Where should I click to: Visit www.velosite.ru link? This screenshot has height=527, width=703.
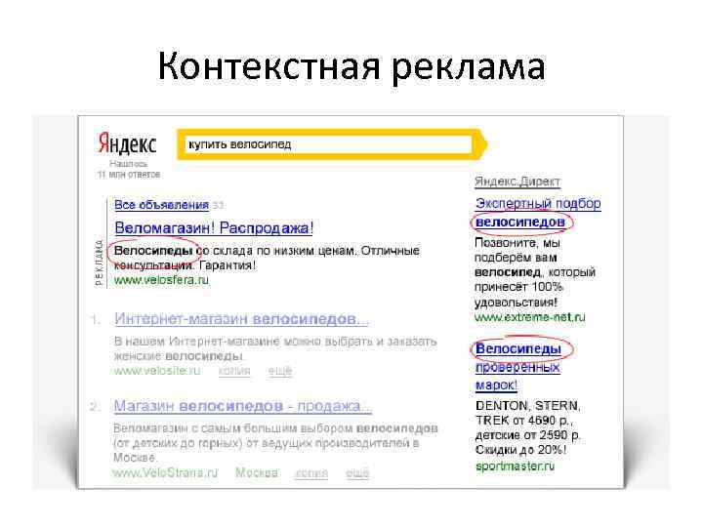[157, 371]
